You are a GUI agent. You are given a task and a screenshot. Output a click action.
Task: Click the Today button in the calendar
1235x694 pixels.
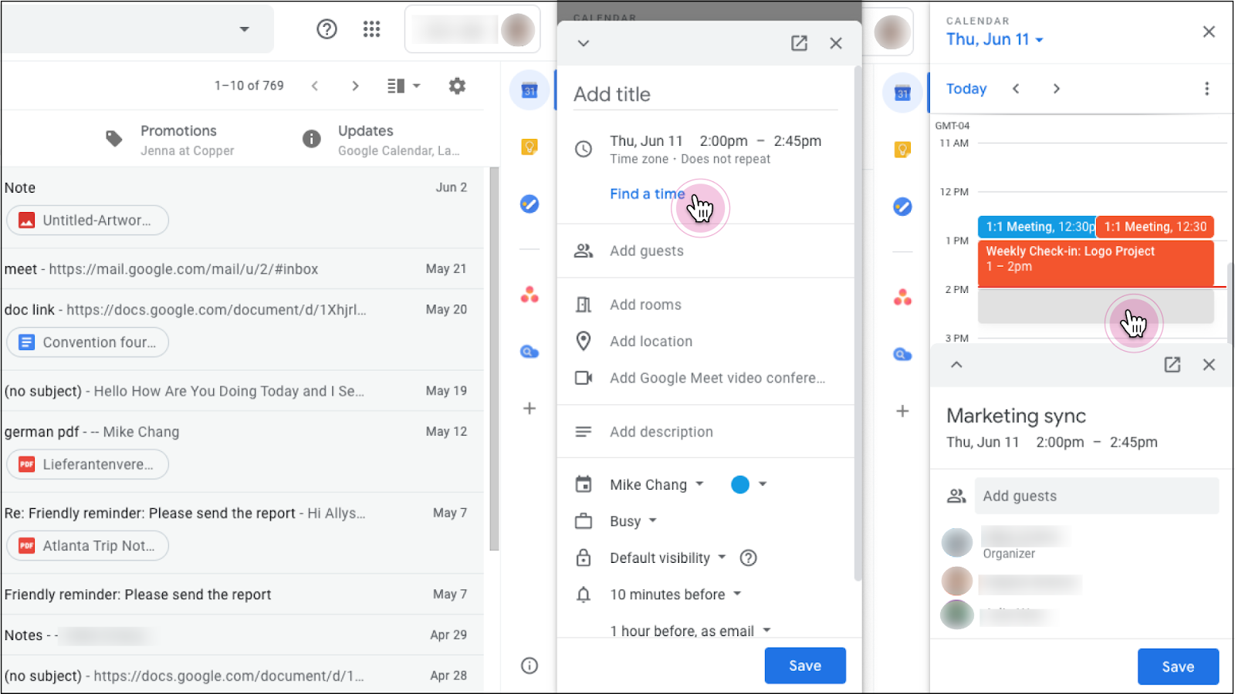[x=965, y=89]
